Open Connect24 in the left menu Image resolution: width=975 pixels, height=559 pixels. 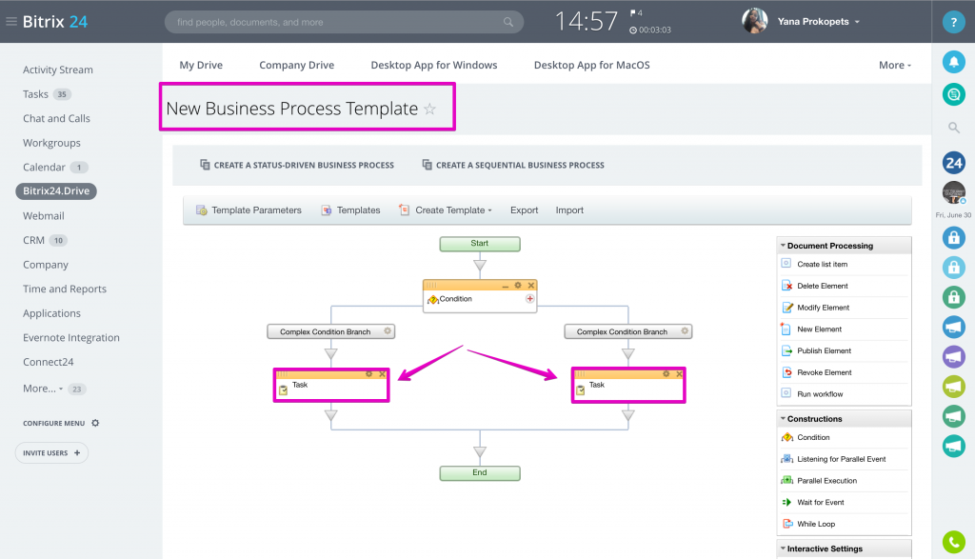pos(48,361)
